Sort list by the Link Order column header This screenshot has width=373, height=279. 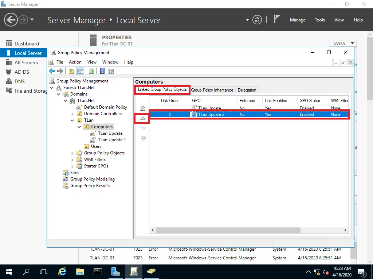170,100
